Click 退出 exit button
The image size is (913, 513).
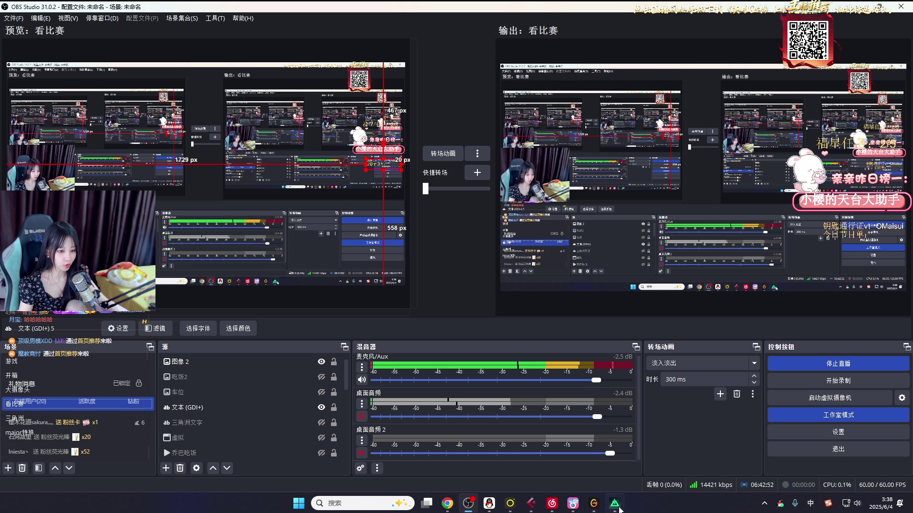[838, 449]
